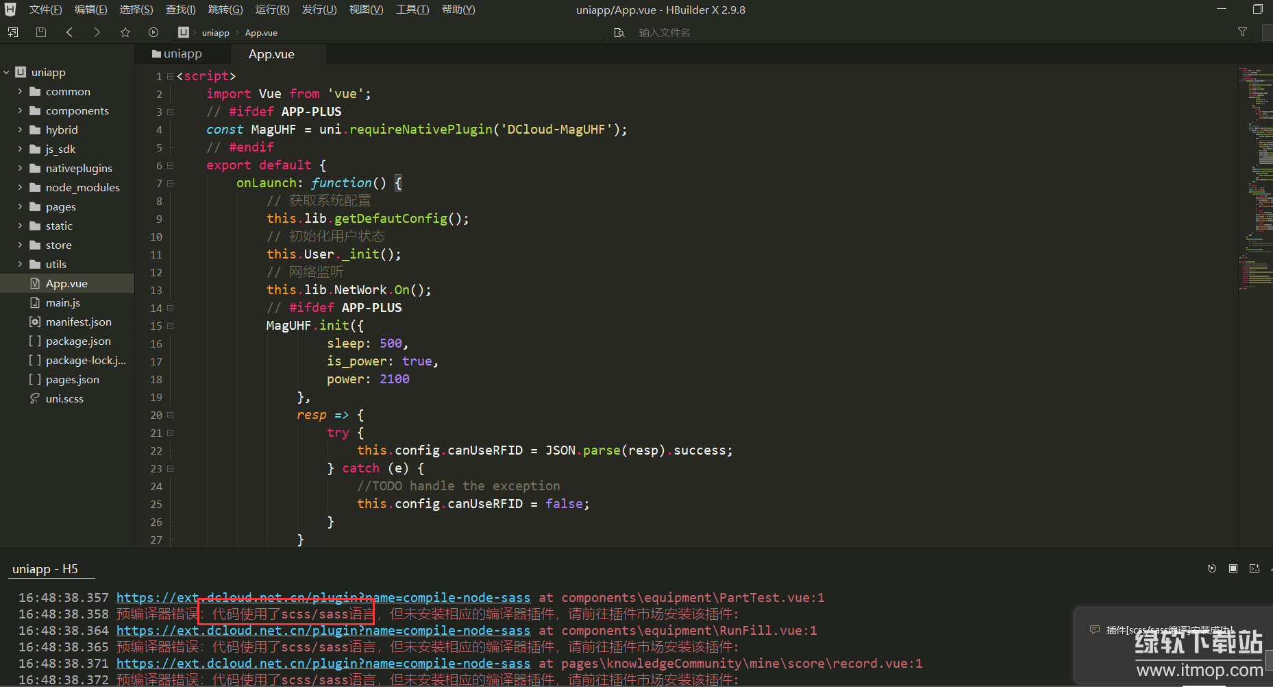Click the save file toolbar icon

(41, 32)
